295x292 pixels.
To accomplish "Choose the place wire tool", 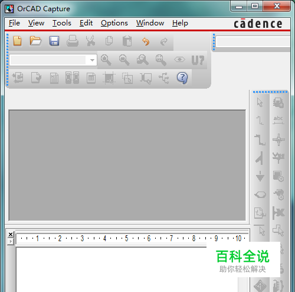I will (260, 120).
